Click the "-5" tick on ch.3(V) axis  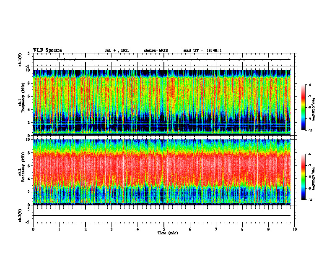pos(29,222)
